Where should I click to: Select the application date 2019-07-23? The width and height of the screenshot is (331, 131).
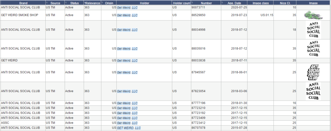239,15
